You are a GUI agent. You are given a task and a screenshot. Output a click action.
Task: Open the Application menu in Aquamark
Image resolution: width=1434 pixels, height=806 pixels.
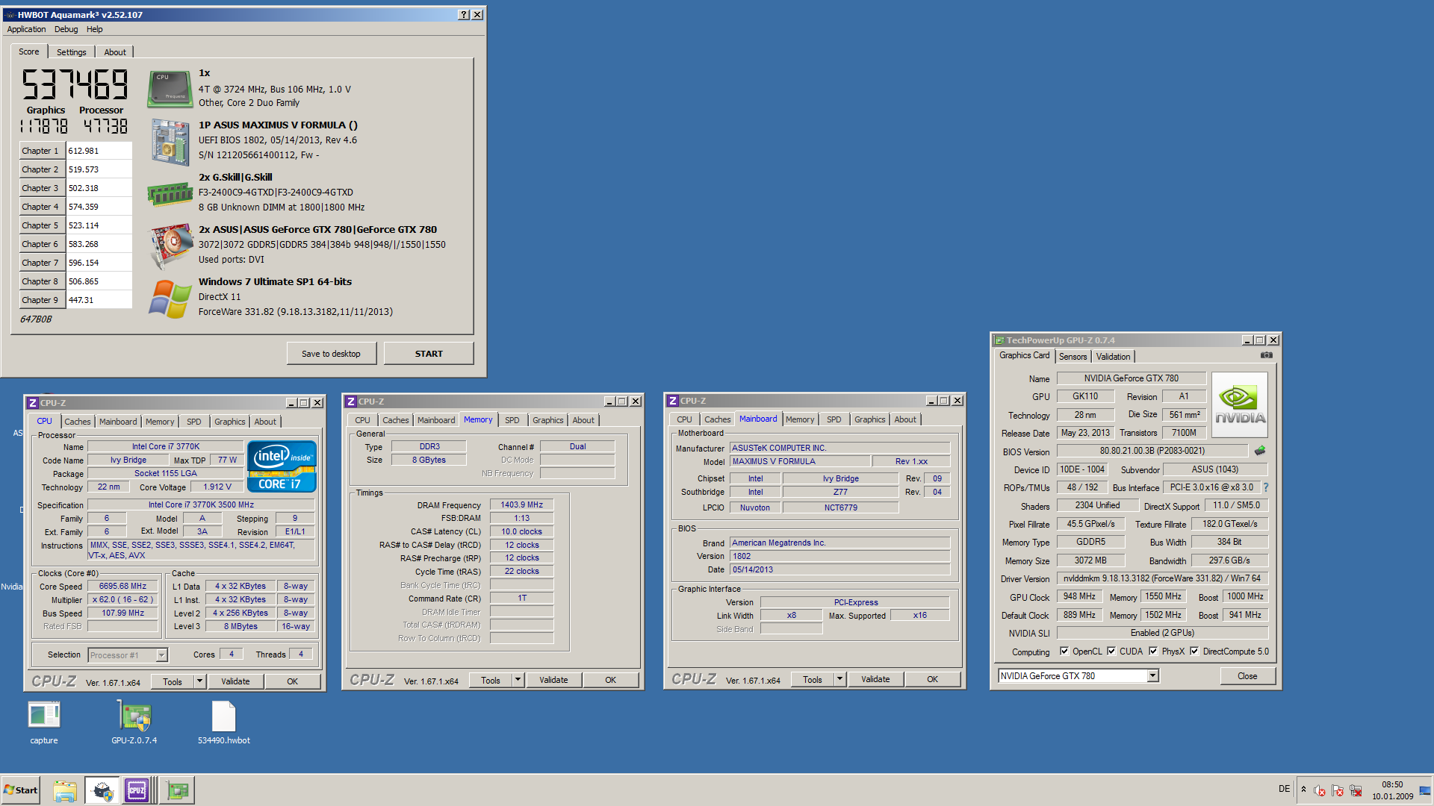click(x=26, y=29)
